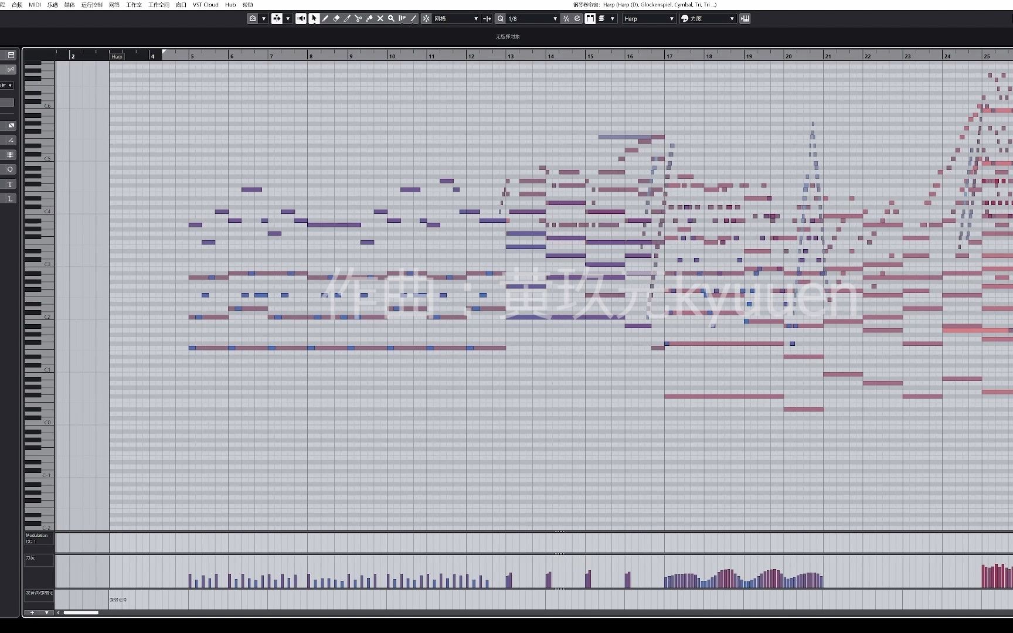Viewport: 1013px width, 633px height.
Task: Open the left inspector dropdown arrow
Action: [x=10, y=86]
